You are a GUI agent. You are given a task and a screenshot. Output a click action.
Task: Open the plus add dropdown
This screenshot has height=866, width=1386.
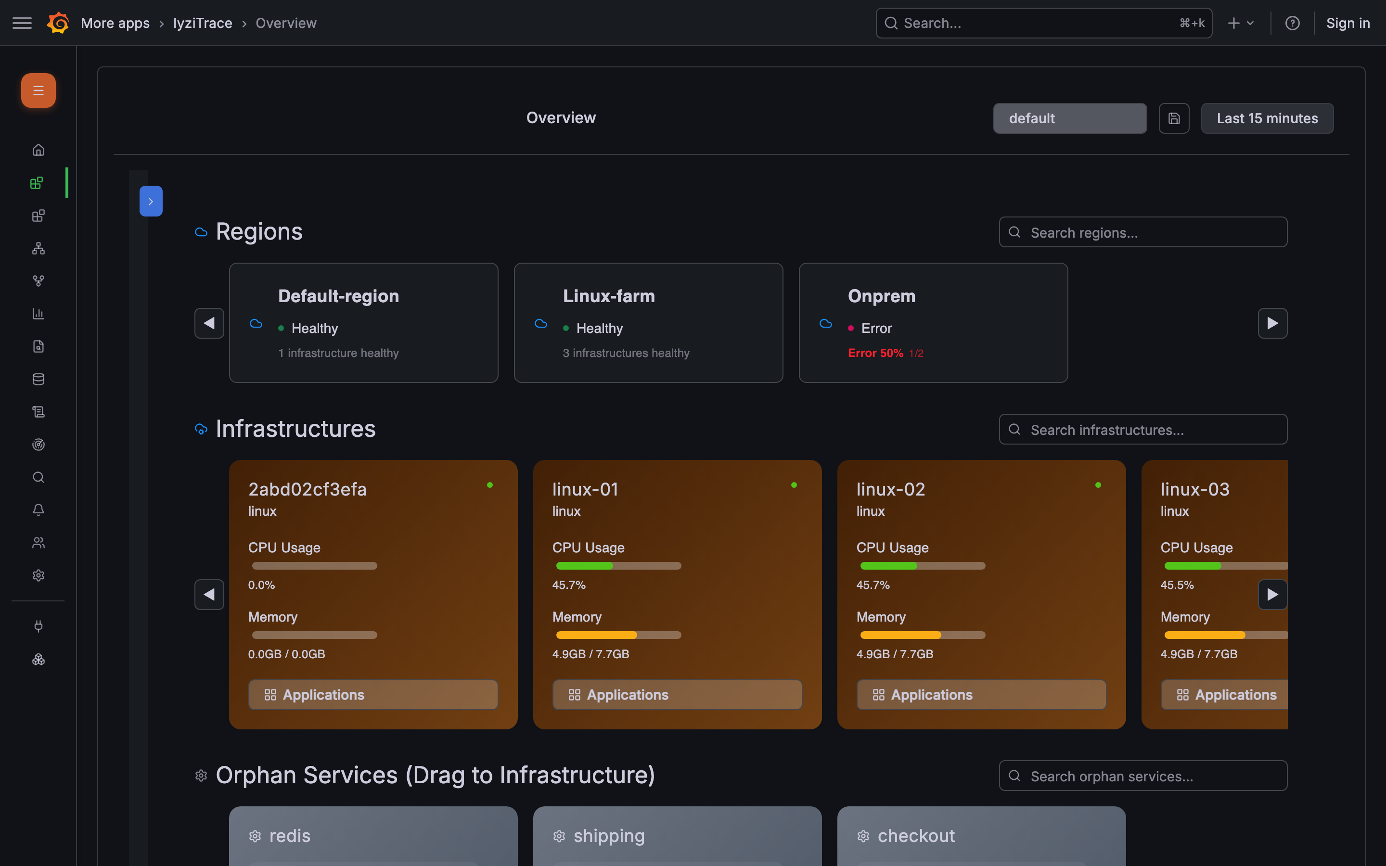1241,23
